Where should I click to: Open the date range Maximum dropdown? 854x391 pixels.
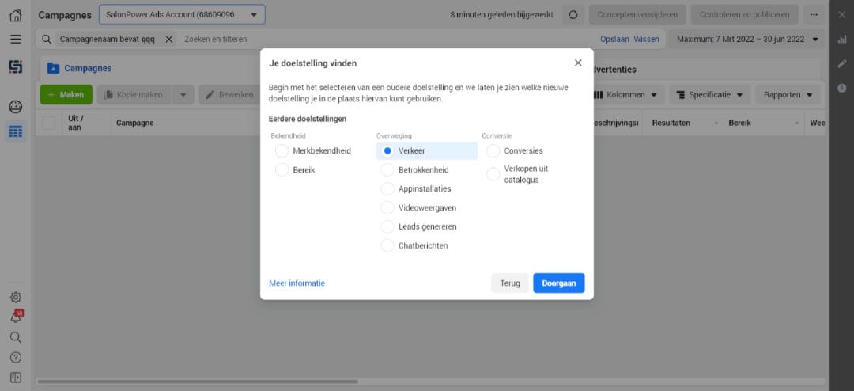coord(747,40)
